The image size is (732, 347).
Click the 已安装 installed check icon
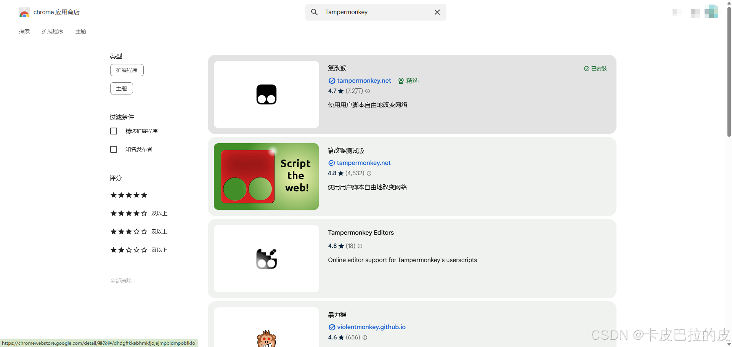pos(586,69)
